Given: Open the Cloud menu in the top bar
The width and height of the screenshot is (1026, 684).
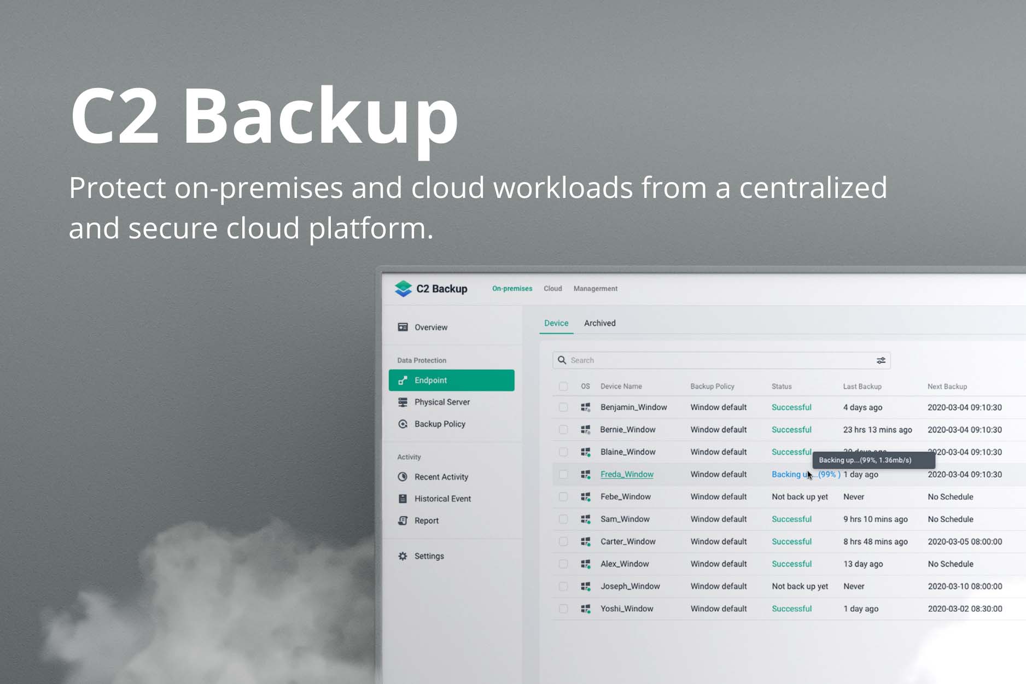Looking at the screenshot, I should click(x=552, y=288).
